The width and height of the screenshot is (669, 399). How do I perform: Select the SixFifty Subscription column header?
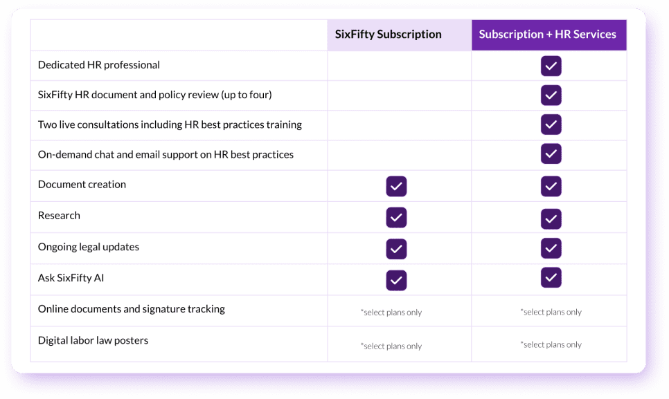[x=388, y=35]
